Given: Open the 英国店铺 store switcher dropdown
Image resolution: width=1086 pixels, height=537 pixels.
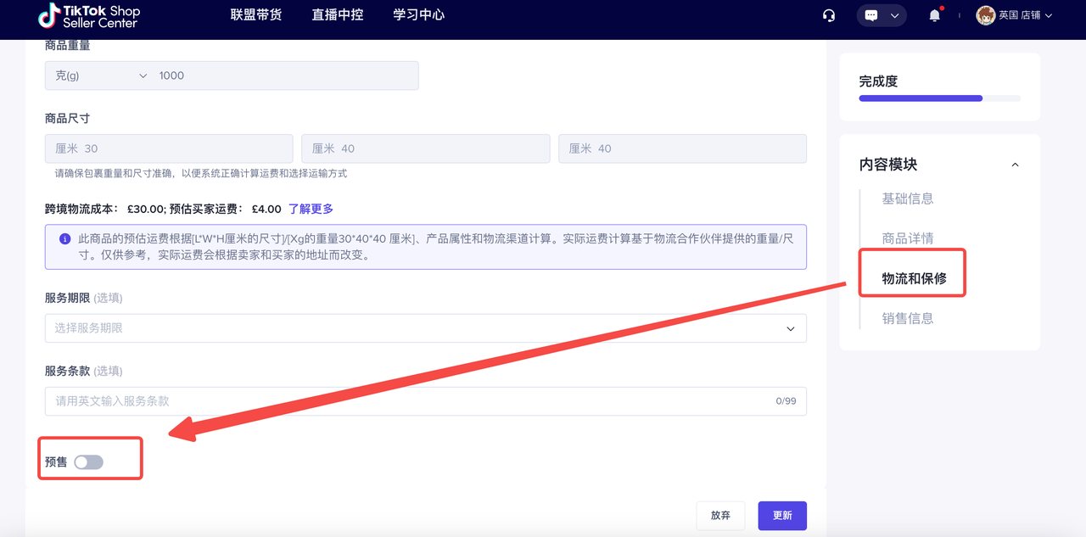Looking at the screenshot, I should point(1026,15).
